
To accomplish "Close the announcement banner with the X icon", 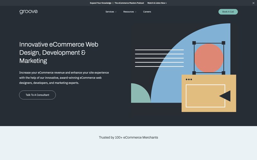I will 253,3.
